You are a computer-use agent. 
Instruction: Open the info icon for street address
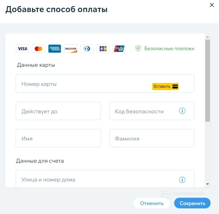[182, 180]
